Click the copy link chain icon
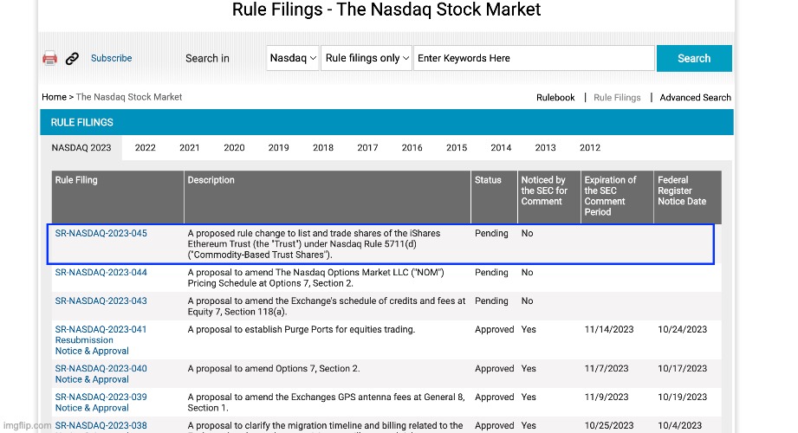 [72, 59]
